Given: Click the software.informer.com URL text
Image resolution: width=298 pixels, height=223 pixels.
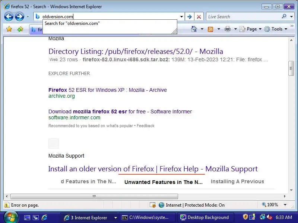Looking at the screenshot, I should pos(74,117).
